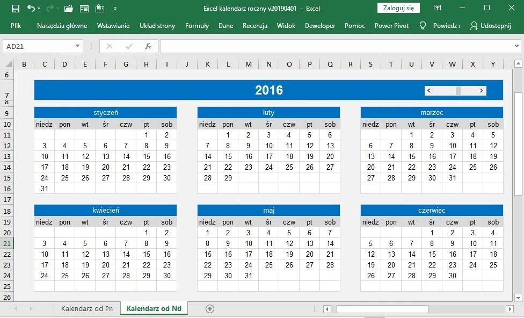The image size is (524, 318).
Task: Click the Udostępnij share button
Action: click(x=490, y=26)
